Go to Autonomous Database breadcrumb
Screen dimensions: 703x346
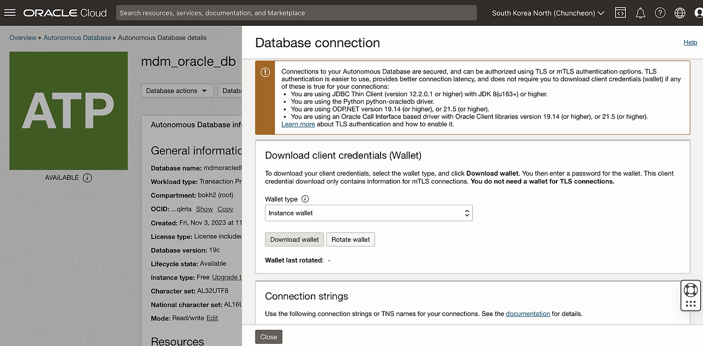[x=77, y=38]
